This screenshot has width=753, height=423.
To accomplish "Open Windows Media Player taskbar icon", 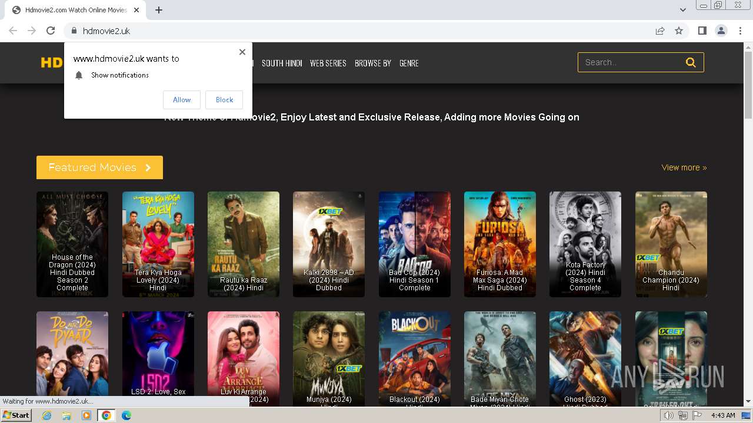I will coord(86,415).
